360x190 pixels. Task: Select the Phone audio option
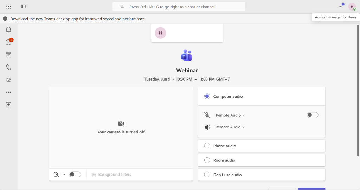point(262,146)
